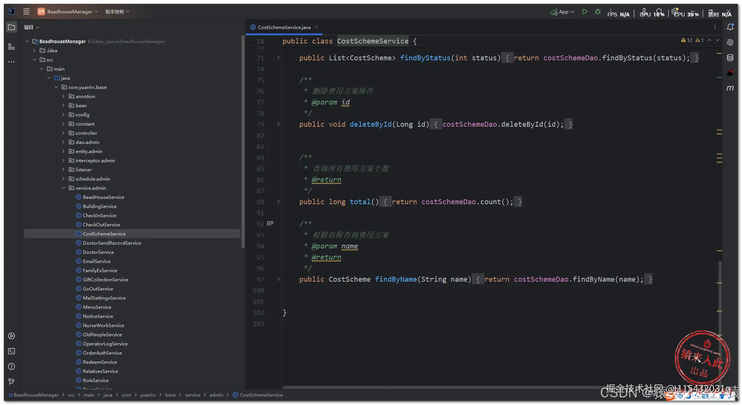Image resolution: width=742 pixels, height=405 pixels.
Task: Open the 版本控制 dropdown
Action: 117,11
